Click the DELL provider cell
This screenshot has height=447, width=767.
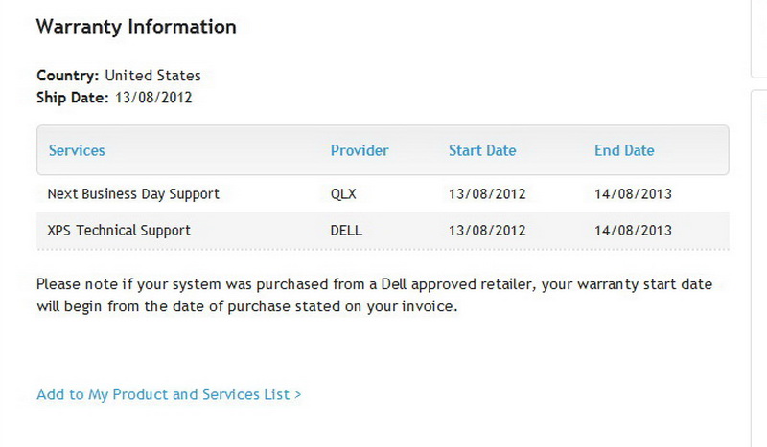346,231
